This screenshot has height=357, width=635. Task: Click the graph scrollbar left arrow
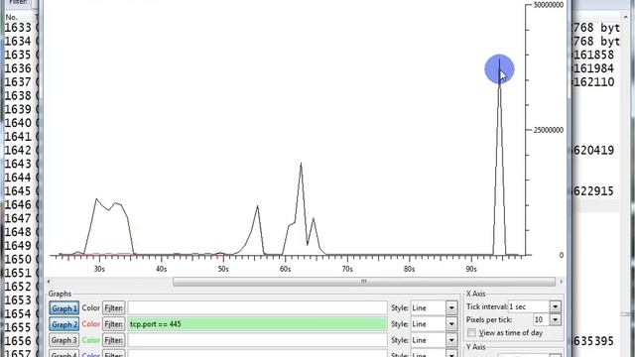coord(49,282)
